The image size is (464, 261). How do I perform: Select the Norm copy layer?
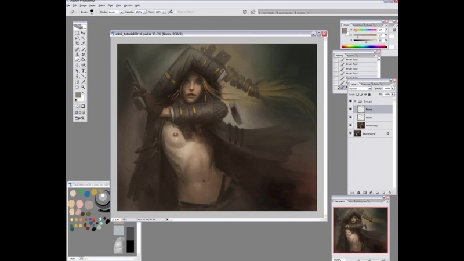[x=373, y=125]
